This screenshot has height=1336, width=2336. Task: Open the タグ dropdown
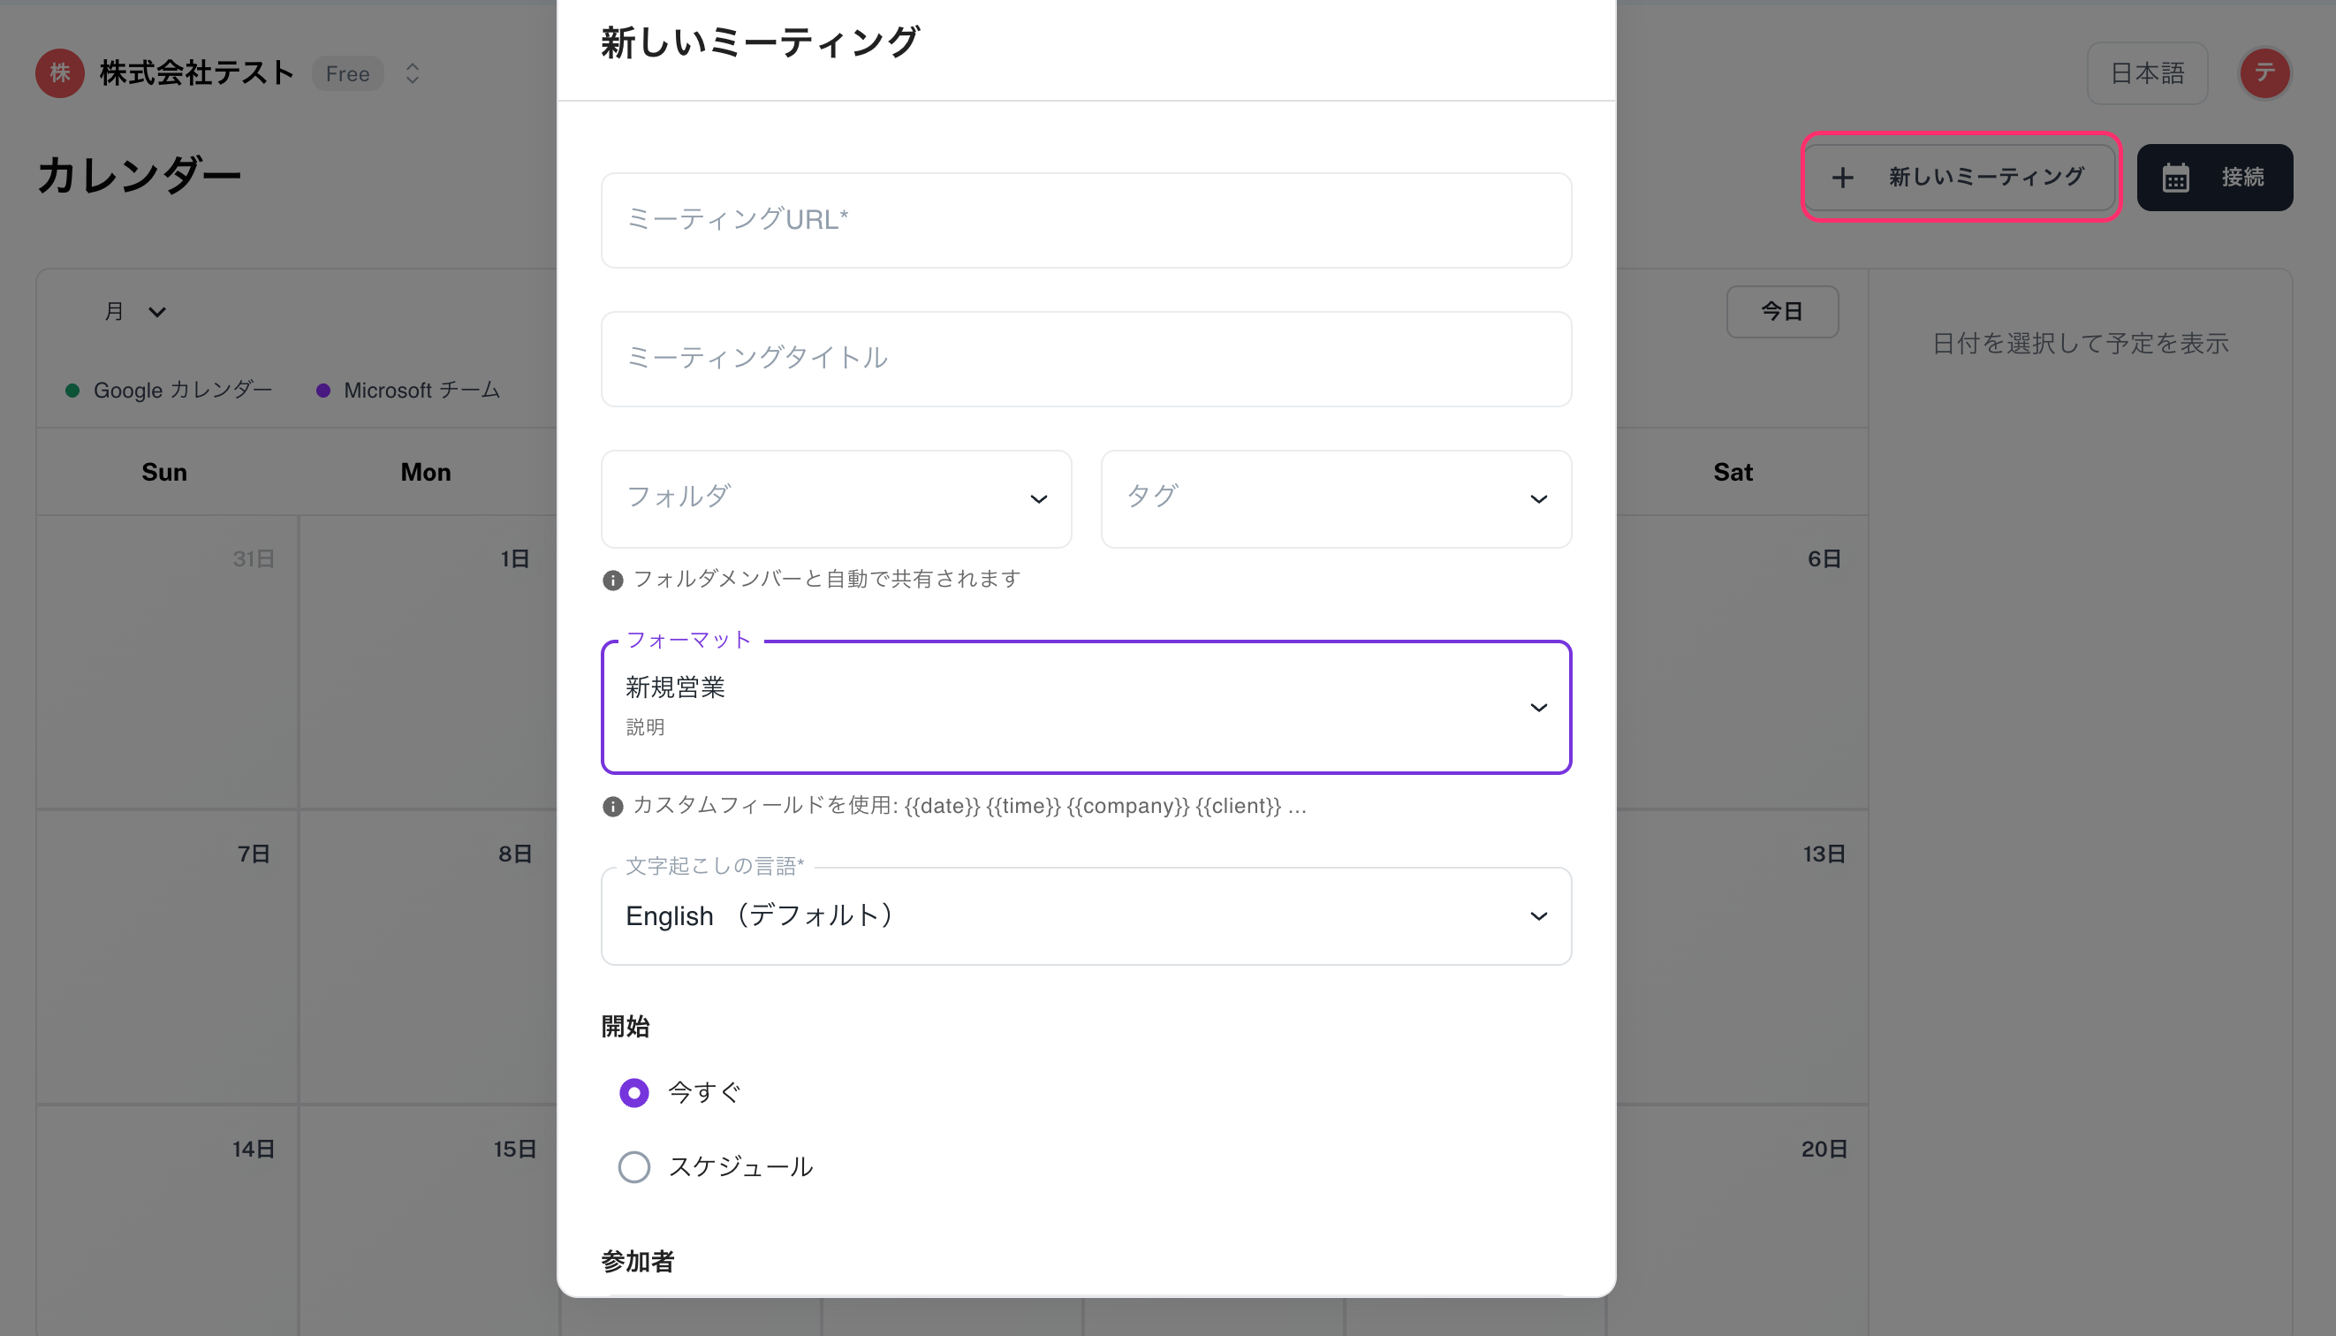[x=1336, y=498]
